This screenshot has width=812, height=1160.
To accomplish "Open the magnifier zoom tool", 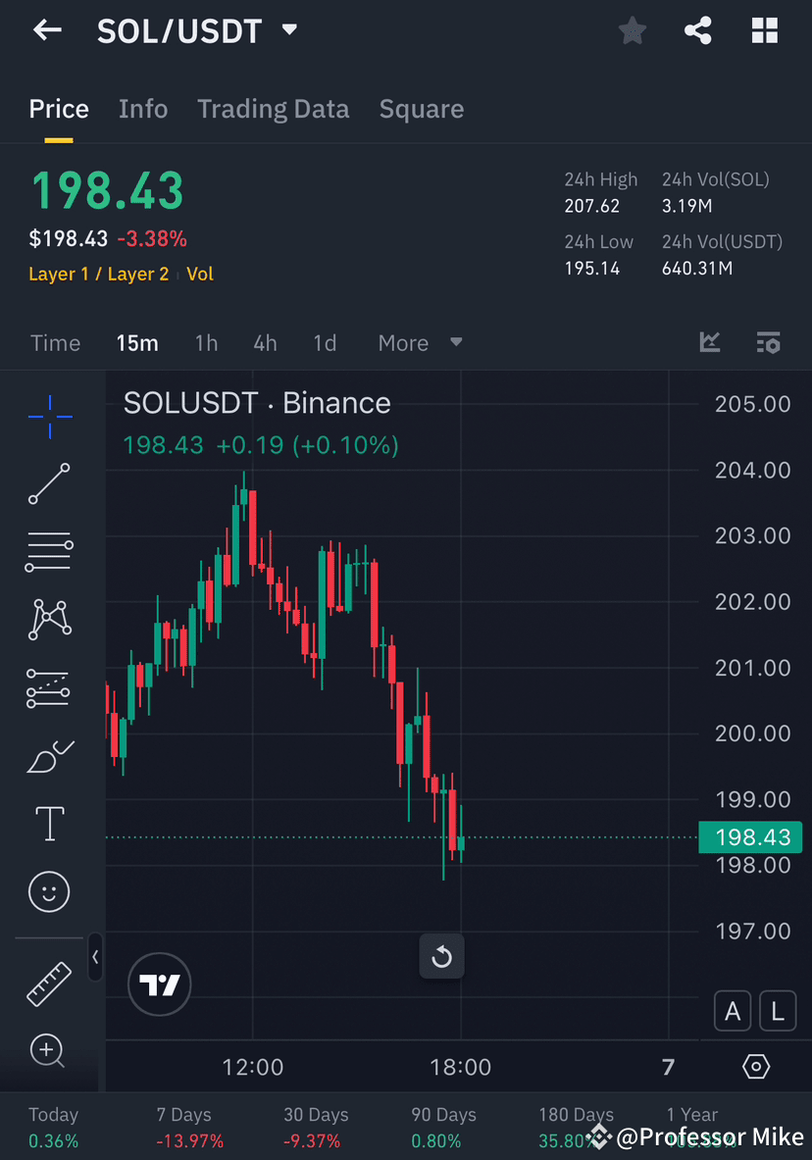I will [49, 1050].
